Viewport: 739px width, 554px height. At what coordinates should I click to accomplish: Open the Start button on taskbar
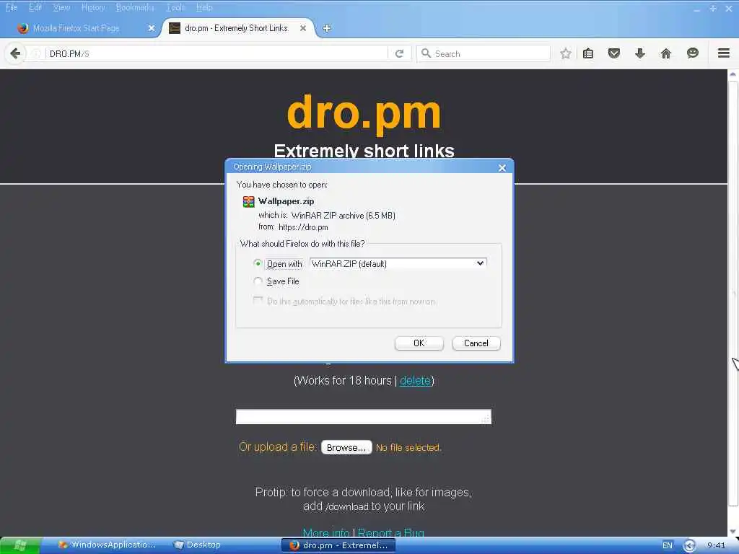(20, 545)
